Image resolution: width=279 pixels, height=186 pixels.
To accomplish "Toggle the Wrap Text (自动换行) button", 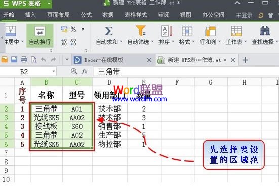I will (40, 35).
